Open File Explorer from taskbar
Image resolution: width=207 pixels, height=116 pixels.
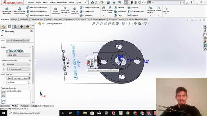point(85,113)
